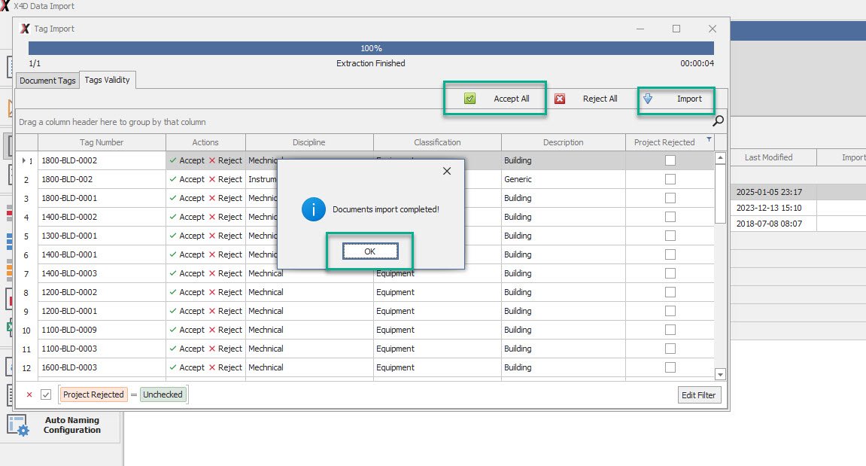Screen dimensions: 866x466
Task: Click the Auto Naming Configuration icon
Action: 17,425
